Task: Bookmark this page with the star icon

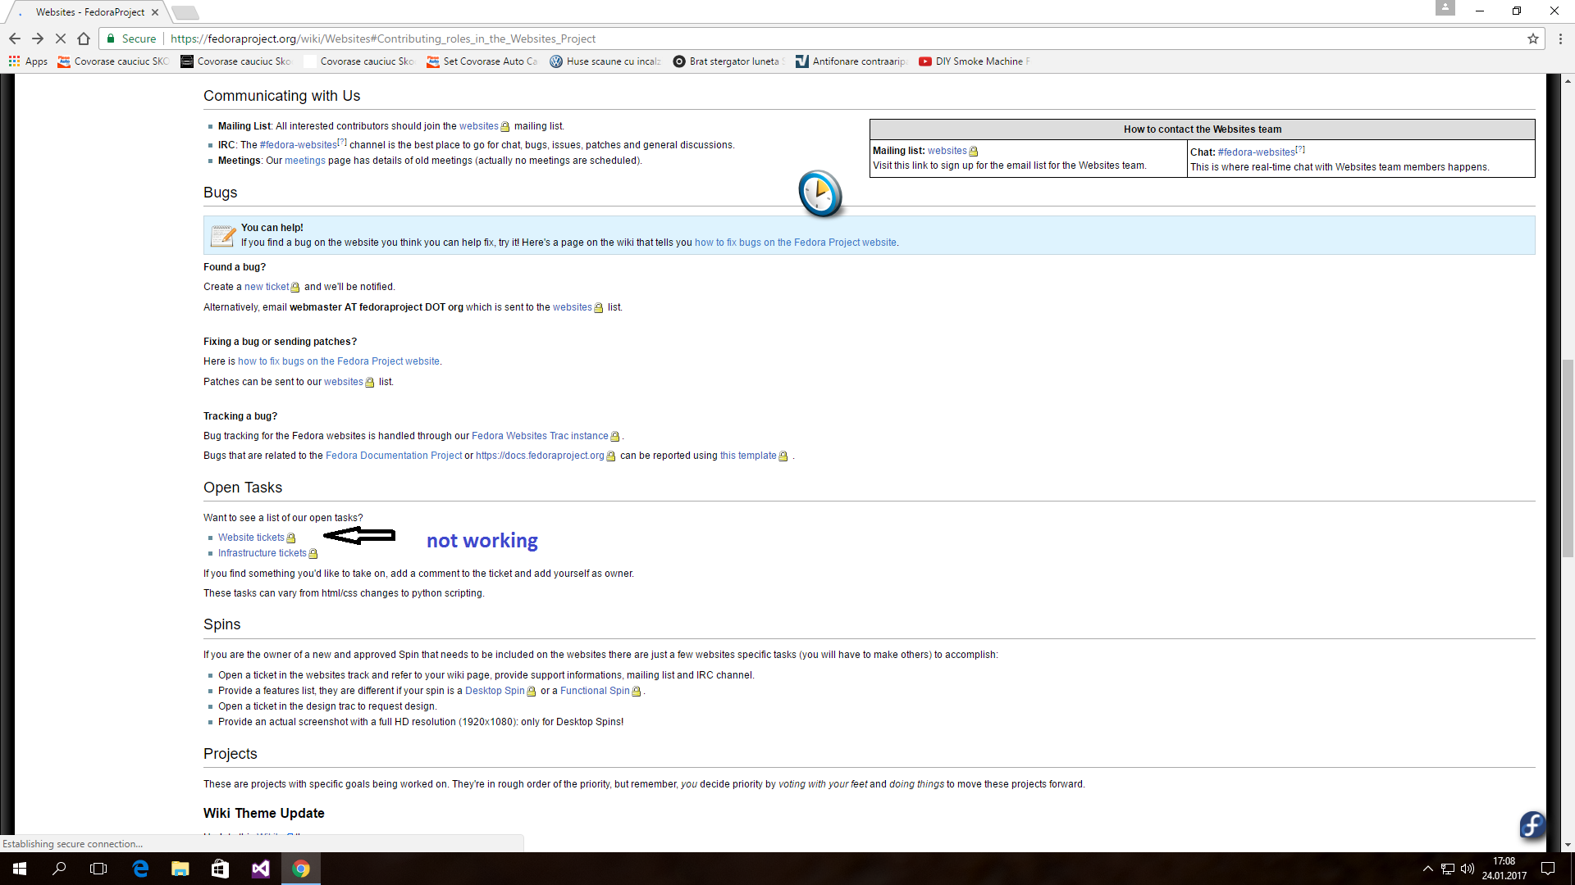Action: pos(1532,39)
